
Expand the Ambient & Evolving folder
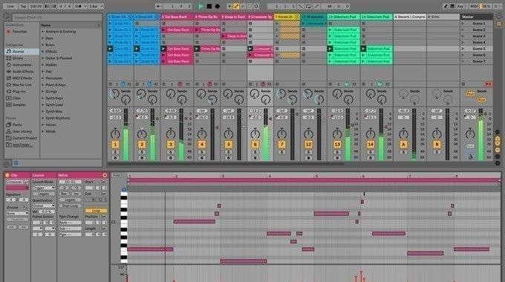[x=43, y=32]
